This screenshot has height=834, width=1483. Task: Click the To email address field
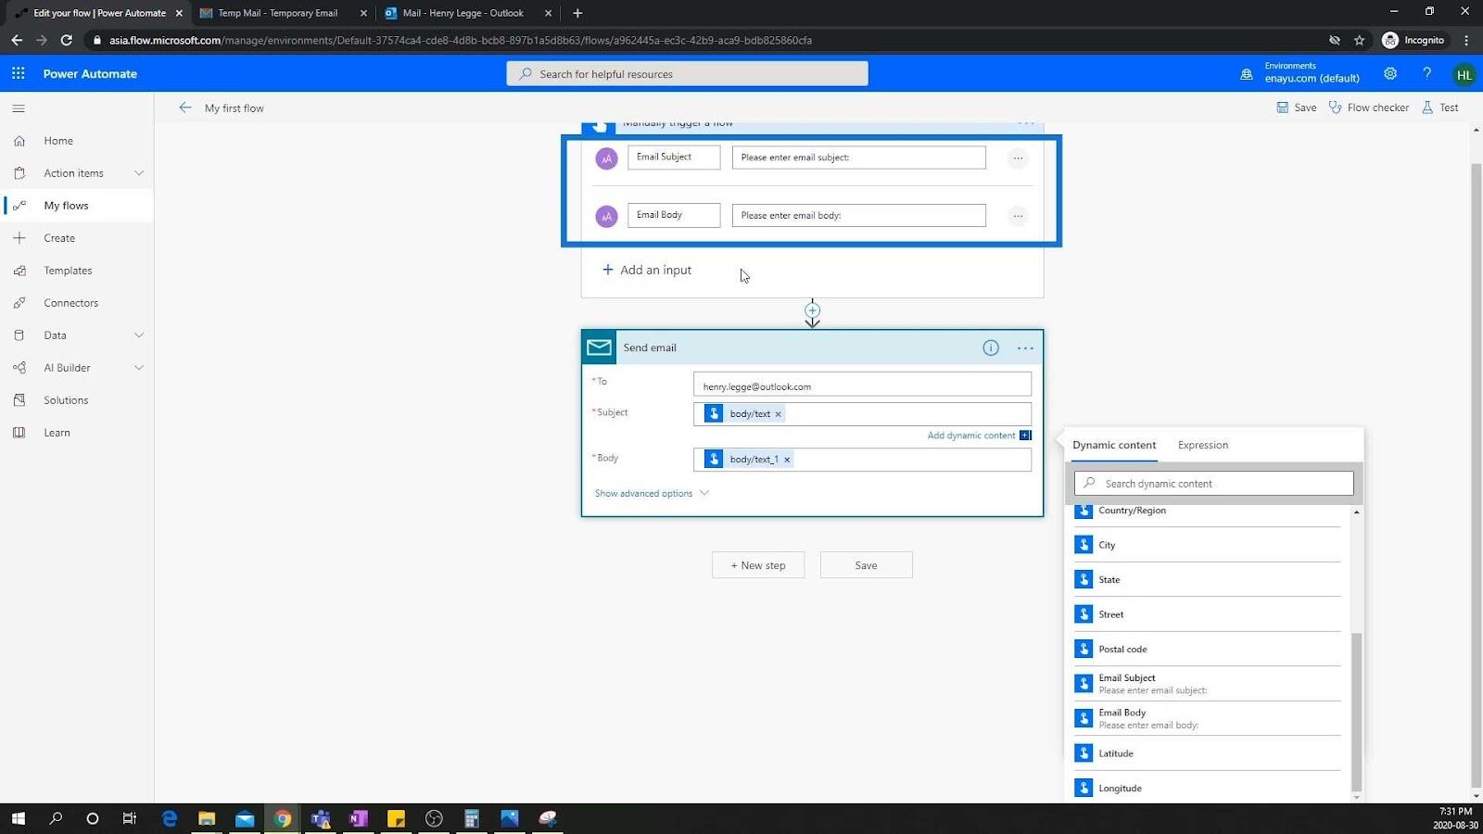862,386
